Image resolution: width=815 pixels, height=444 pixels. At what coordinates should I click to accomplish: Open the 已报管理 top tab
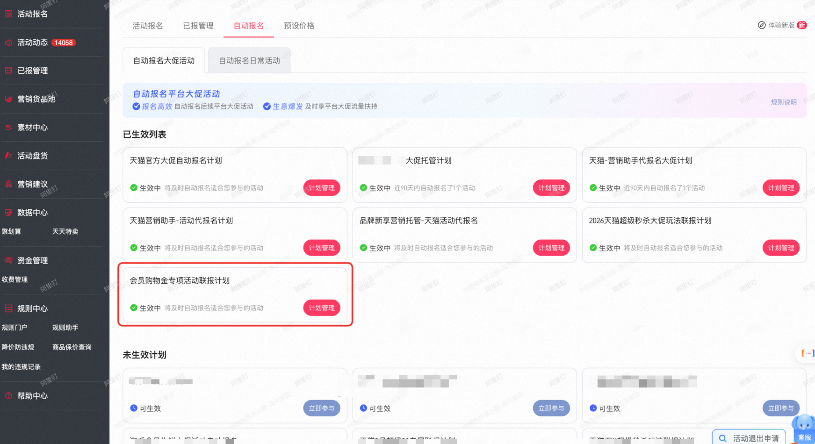[x=198, y=26]
